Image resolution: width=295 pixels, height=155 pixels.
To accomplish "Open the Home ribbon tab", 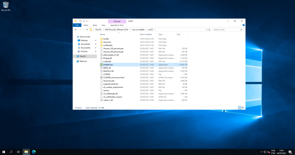I will (x=86, y=25).
